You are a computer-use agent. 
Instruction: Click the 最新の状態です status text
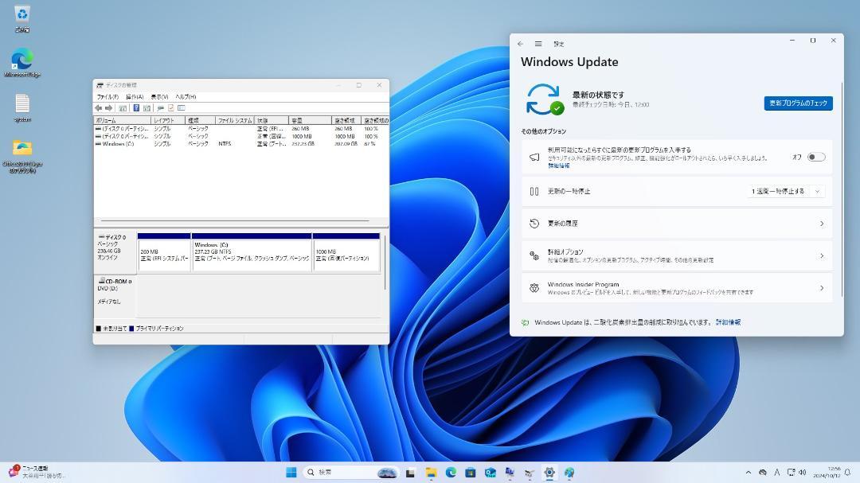pos(598,95)
